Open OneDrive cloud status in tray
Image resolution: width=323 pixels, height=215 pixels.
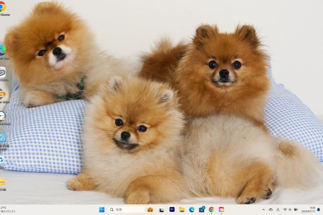(x=271, y=210)
